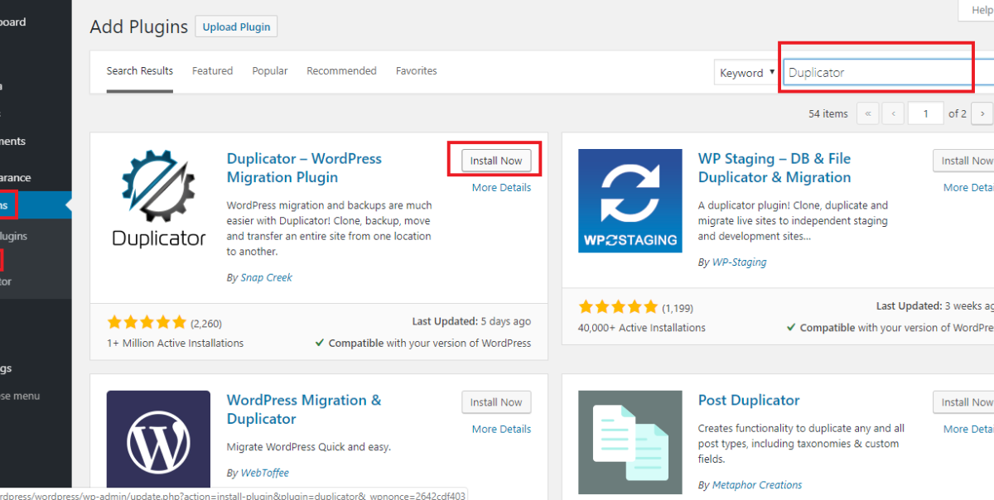Open the Duplicator – WordPress Migration Plugin title
Image resolution: width=994 pixels, height=500 pixels.
pos(304,168)
